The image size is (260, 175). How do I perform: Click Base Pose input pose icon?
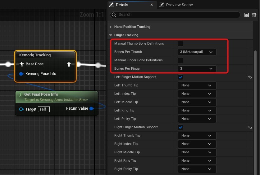coord(21,64)
